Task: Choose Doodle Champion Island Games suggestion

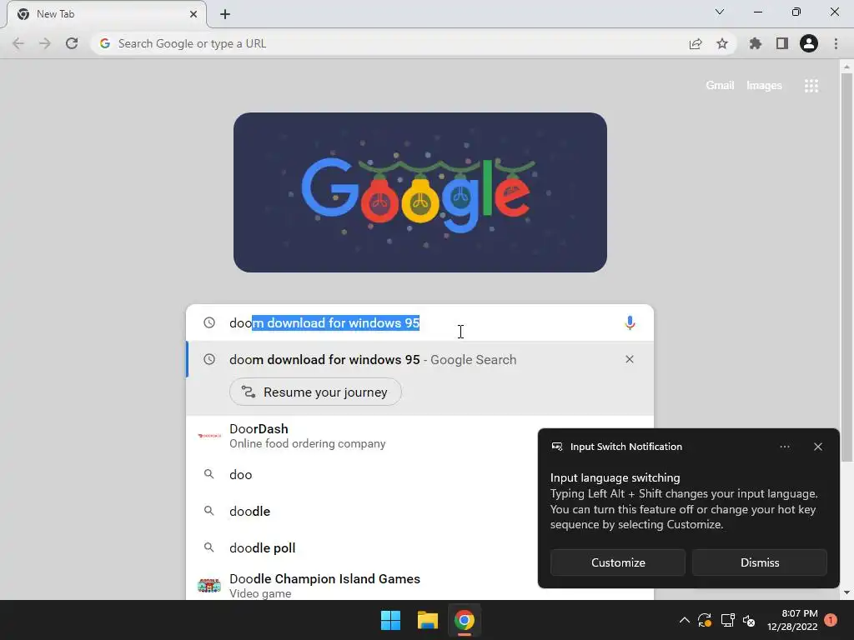Action: pos(362,585)
